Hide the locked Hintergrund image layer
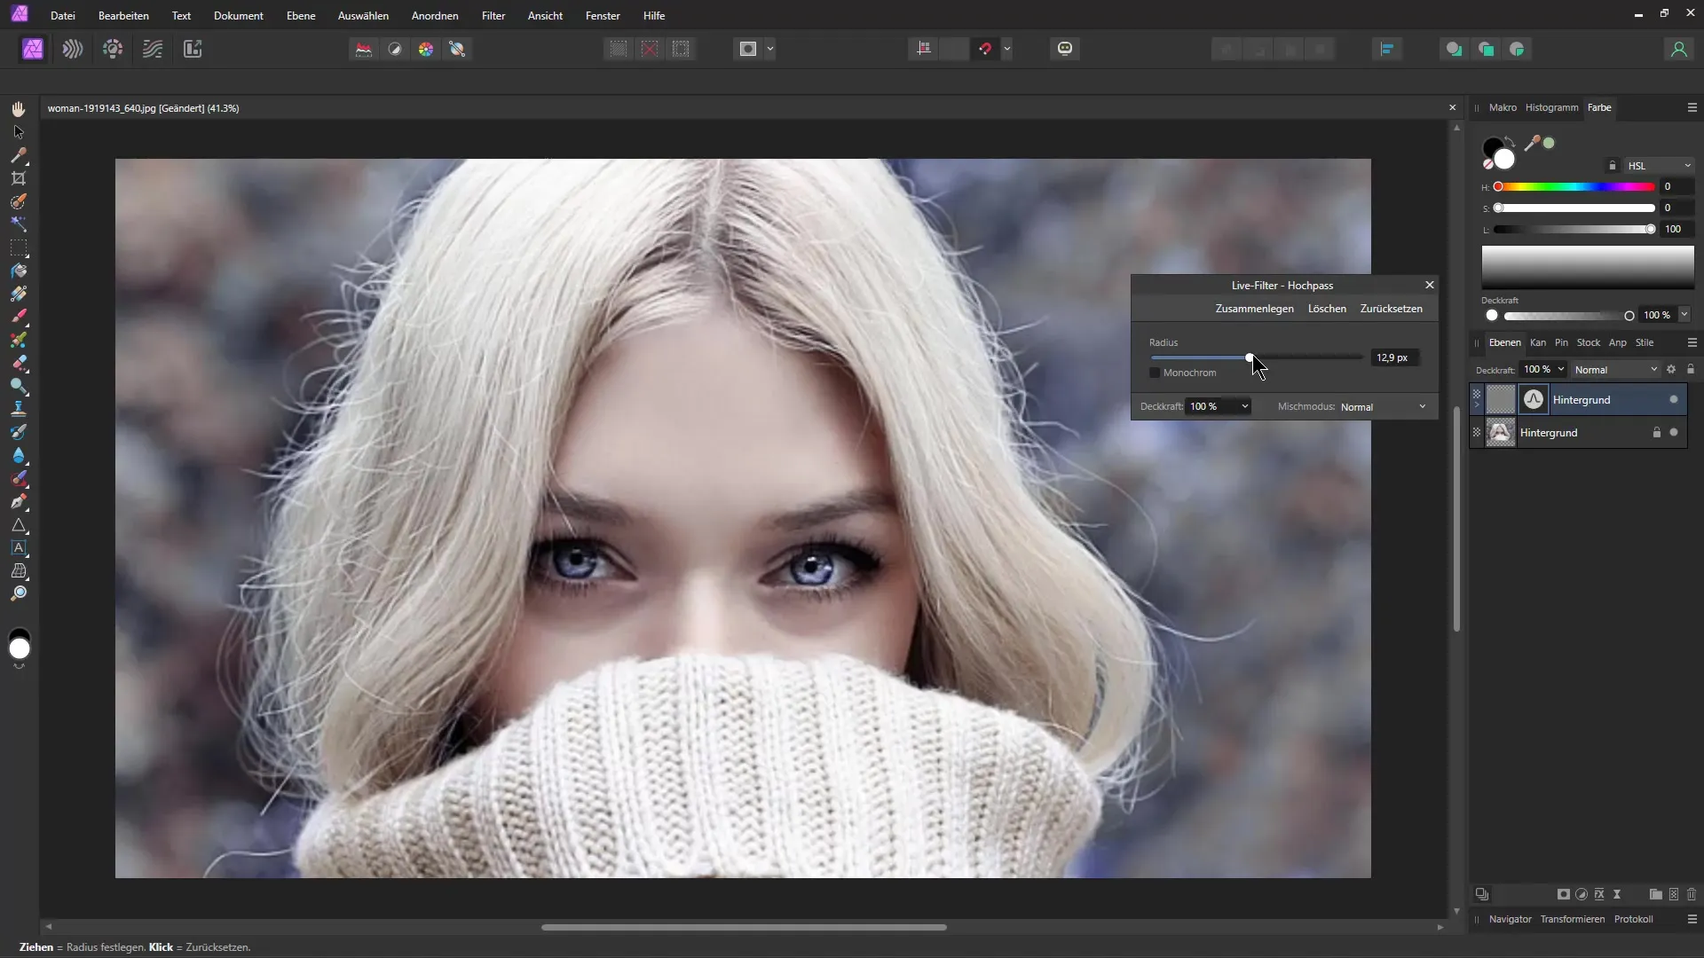 1674,433
